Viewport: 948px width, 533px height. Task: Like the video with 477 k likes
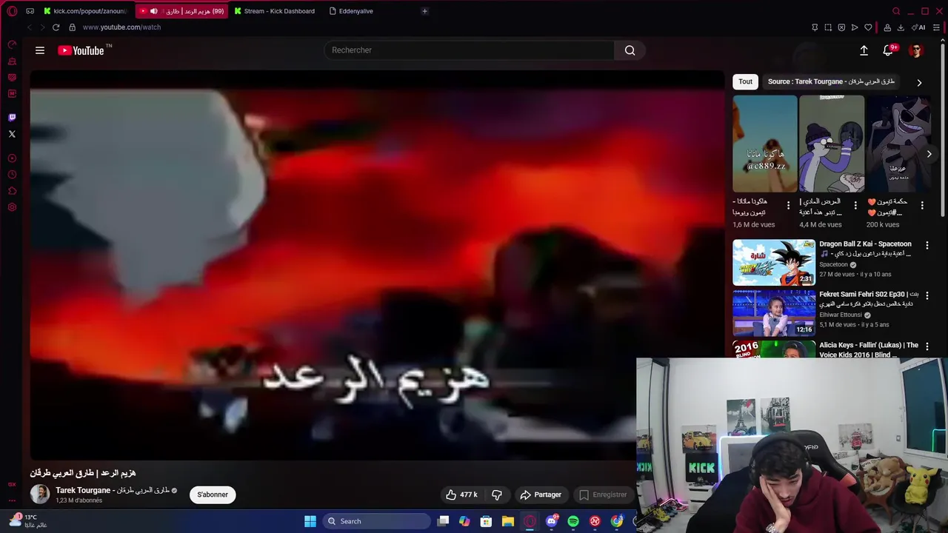[461, 495]
